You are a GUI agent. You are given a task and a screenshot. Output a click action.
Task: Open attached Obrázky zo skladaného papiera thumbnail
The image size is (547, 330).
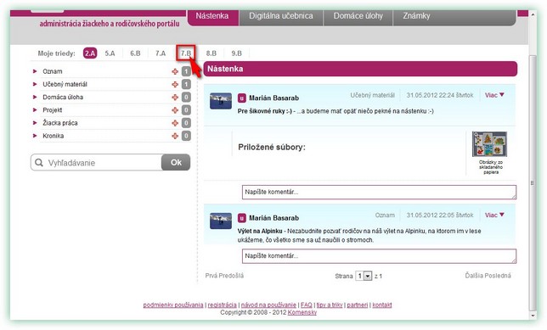click(489, 144)
